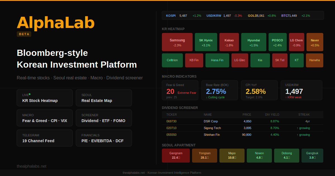
Task: Click the LG Elec heatmap tile
Action: pyautogui.click(x=240, y=60)
